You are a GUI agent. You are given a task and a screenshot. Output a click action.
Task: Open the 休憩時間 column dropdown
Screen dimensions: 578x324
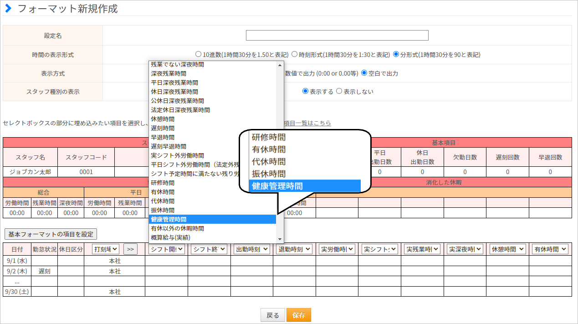pos(507,249)
